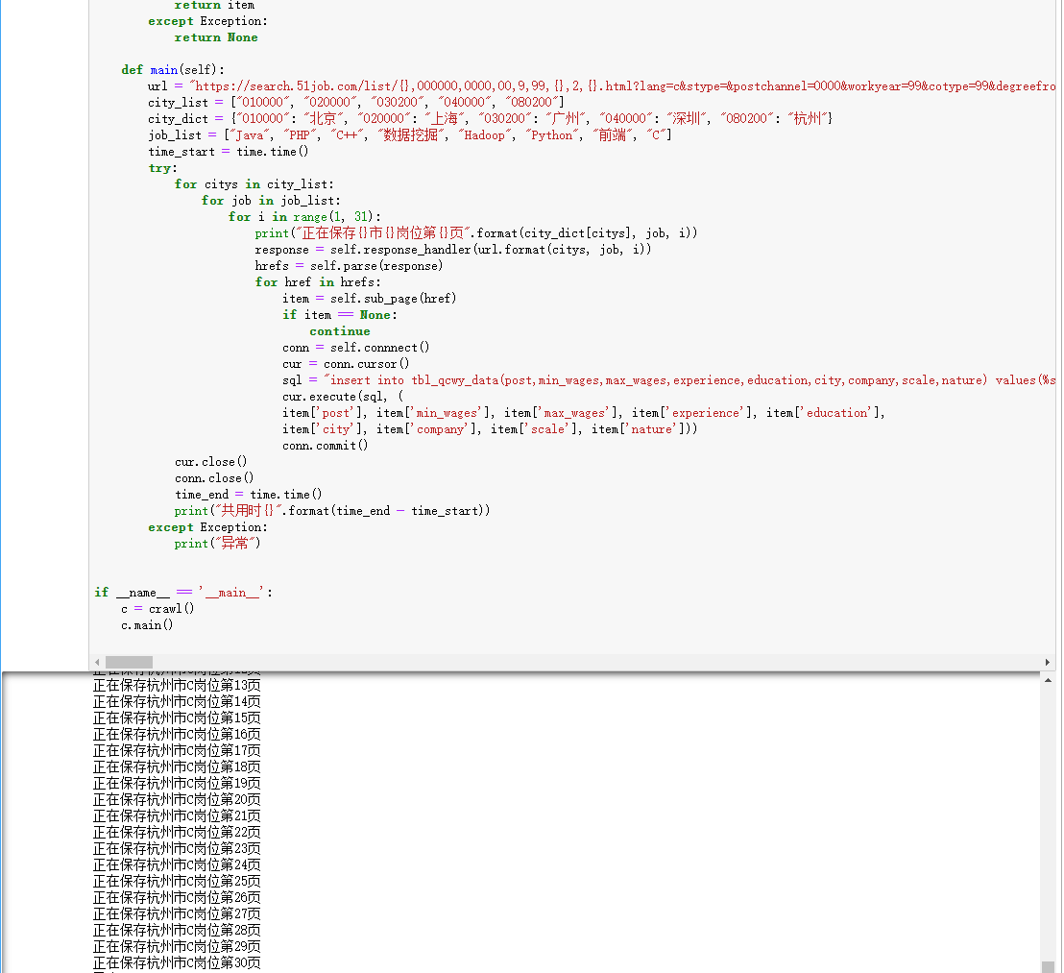Click the line starting with item['city']

[489, 428]
